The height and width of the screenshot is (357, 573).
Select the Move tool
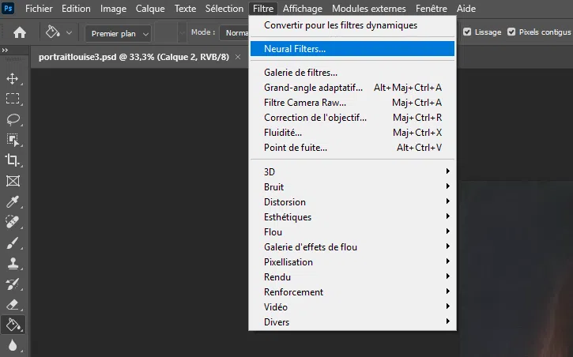pyautogui.click(x=13, y=79)
